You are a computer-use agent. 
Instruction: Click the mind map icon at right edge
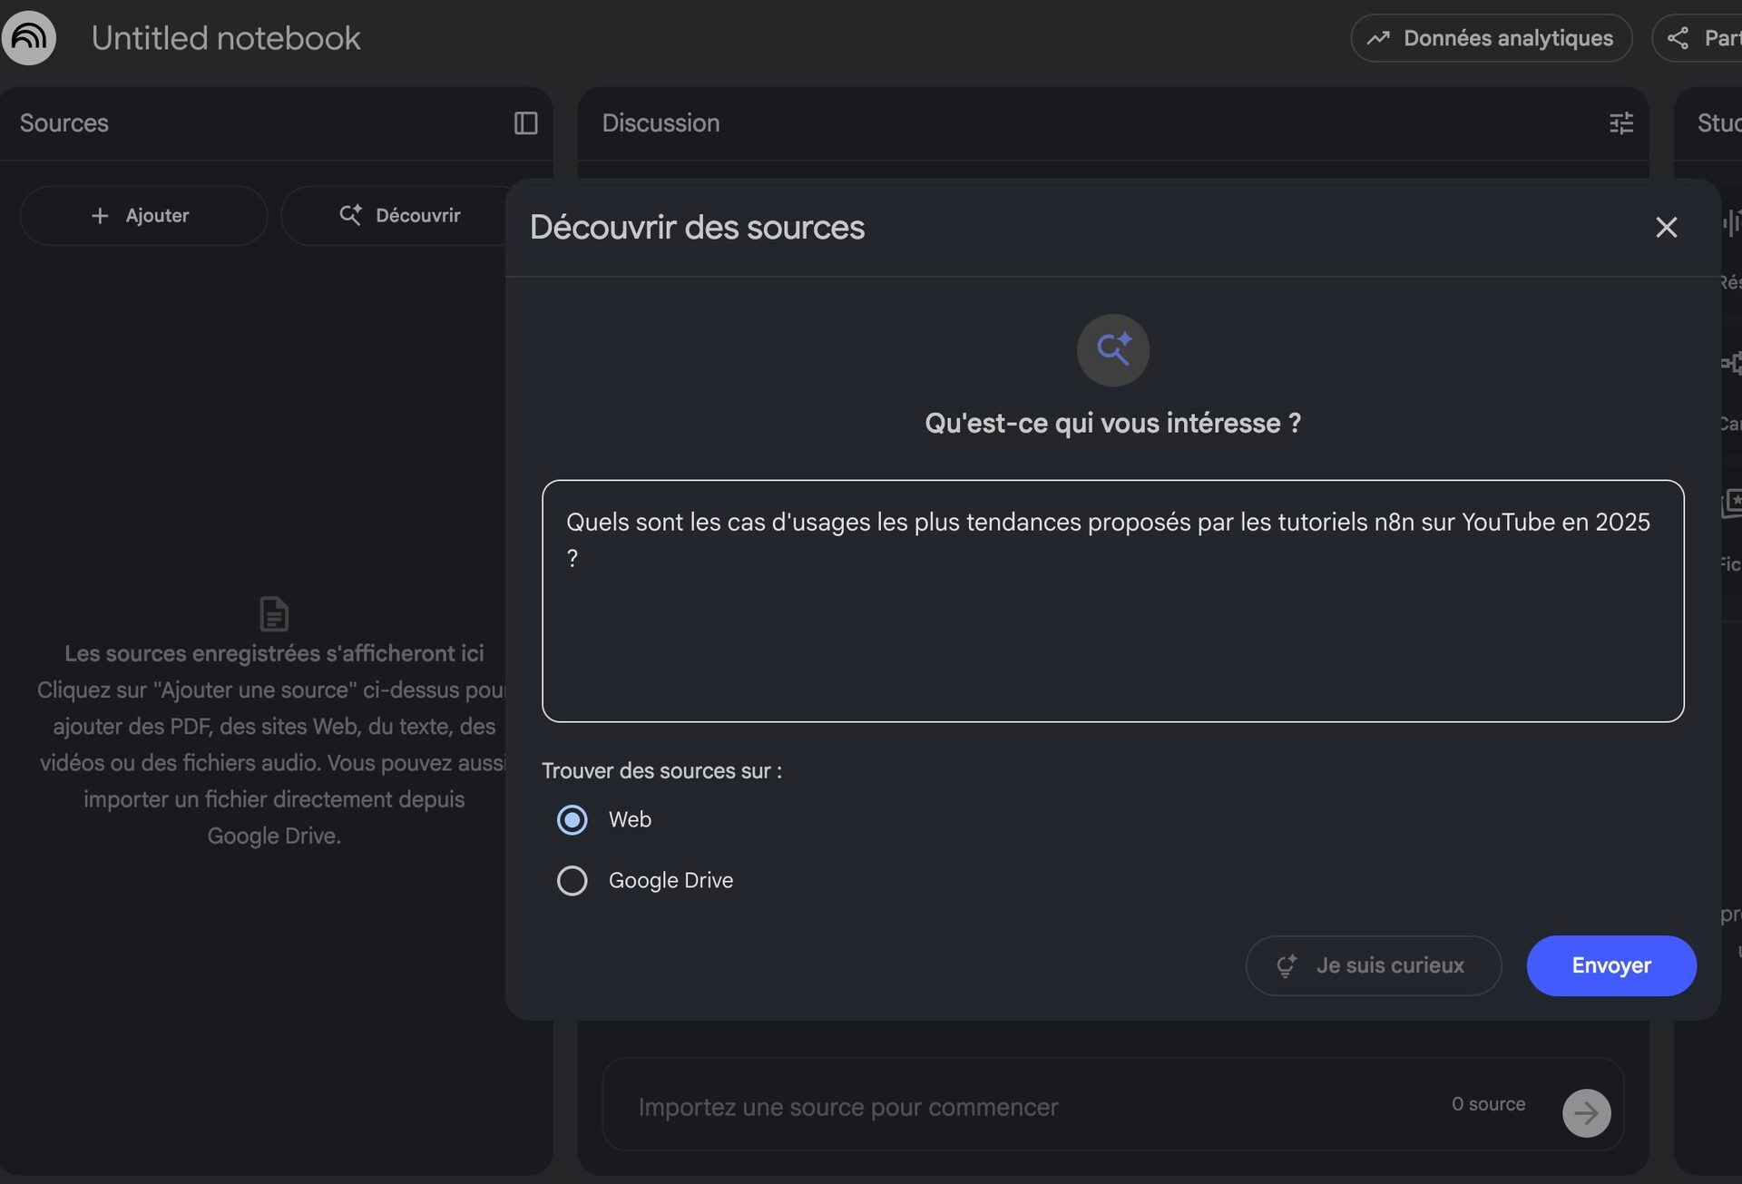tap(1731, 364)
